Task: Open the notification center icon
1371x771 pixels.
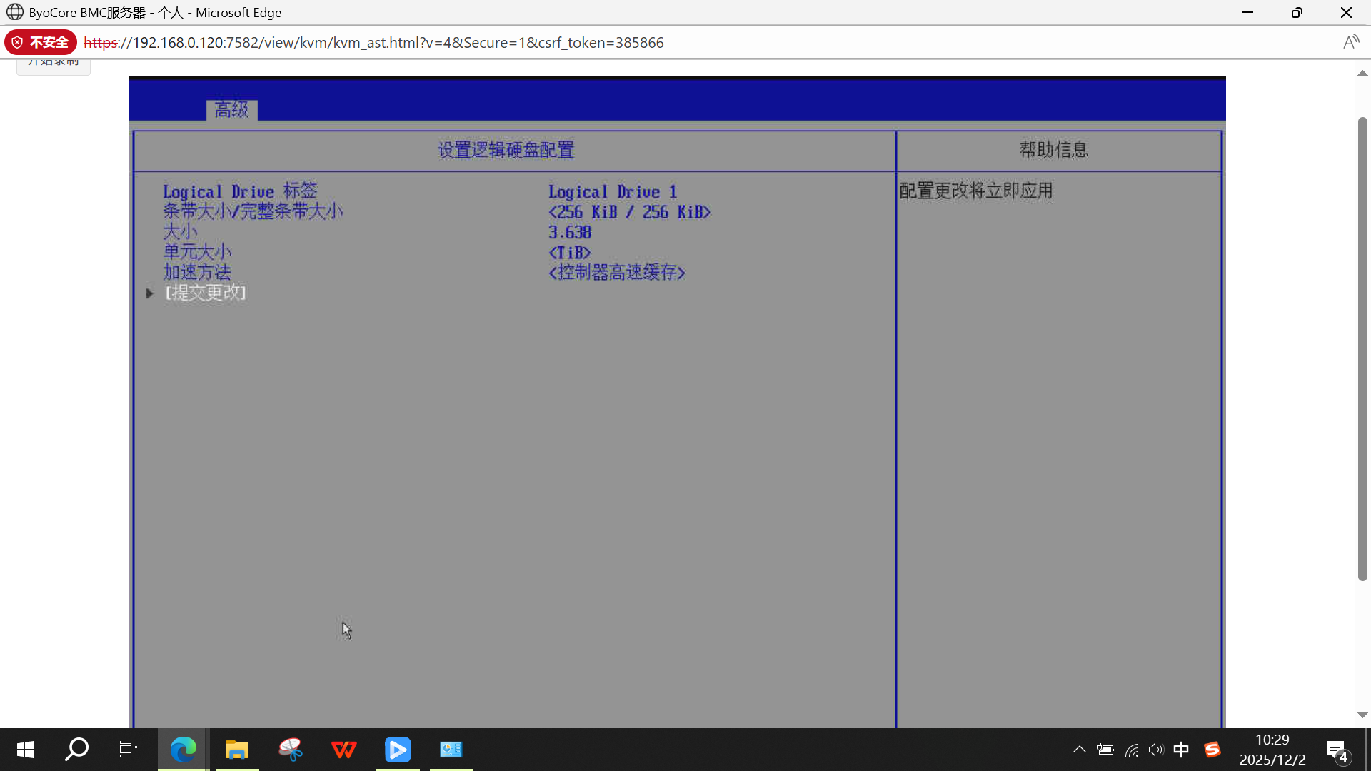Action: point(1337,750)
